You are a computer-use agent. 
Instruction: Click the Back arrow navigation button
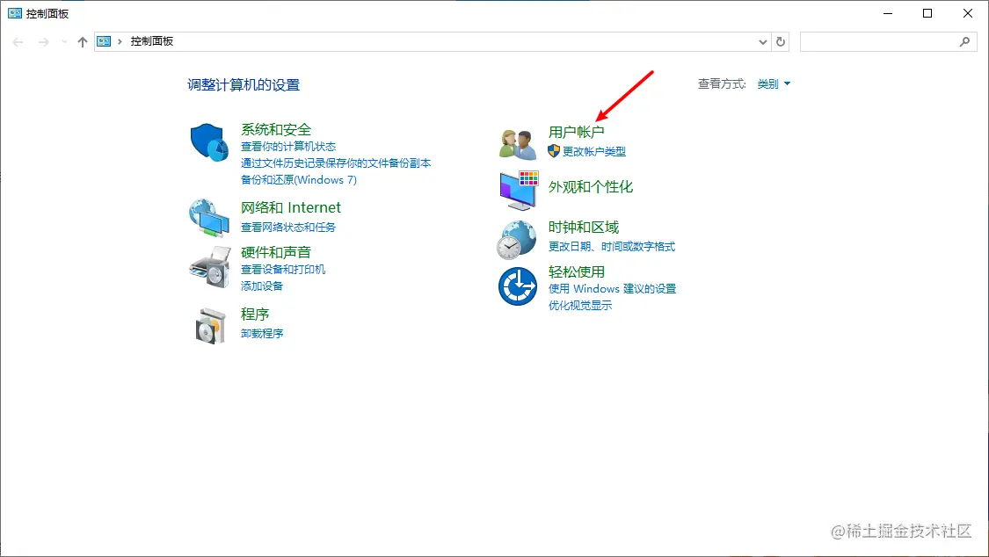tap(18, 41)
